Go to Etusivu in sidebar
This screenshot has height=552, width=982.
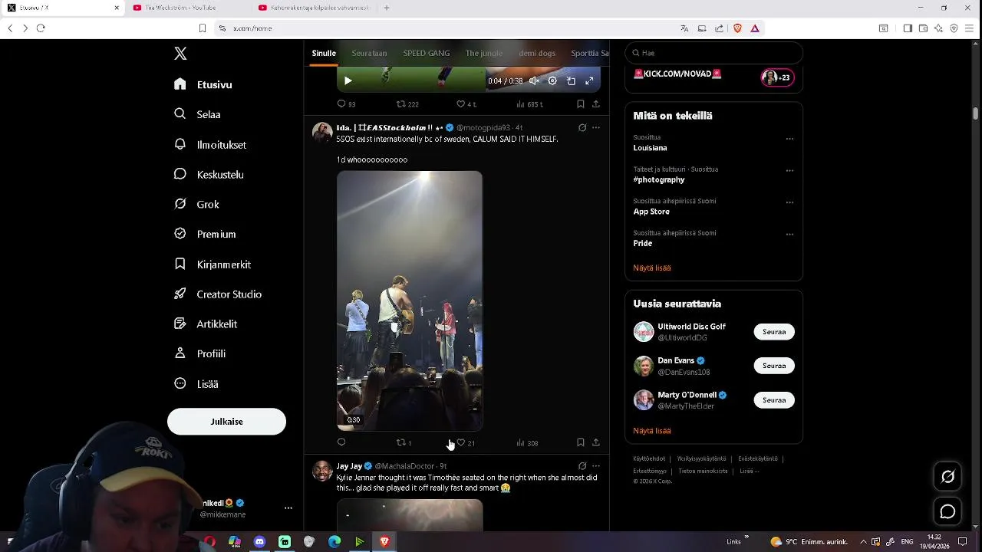204,84
